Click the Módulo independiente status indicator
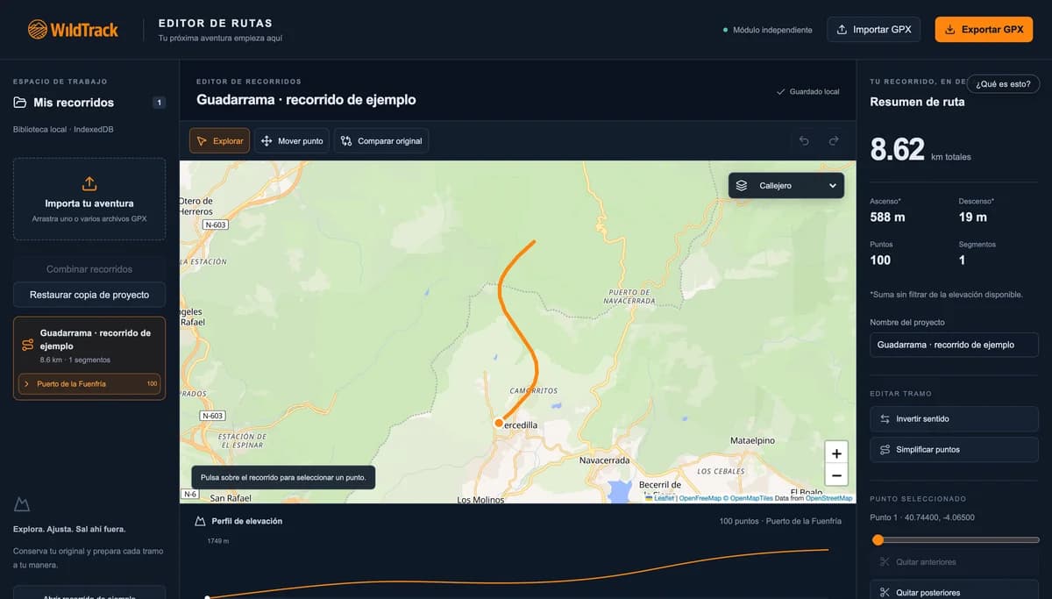The image size is (1052, 599). (x=768, y=30)
